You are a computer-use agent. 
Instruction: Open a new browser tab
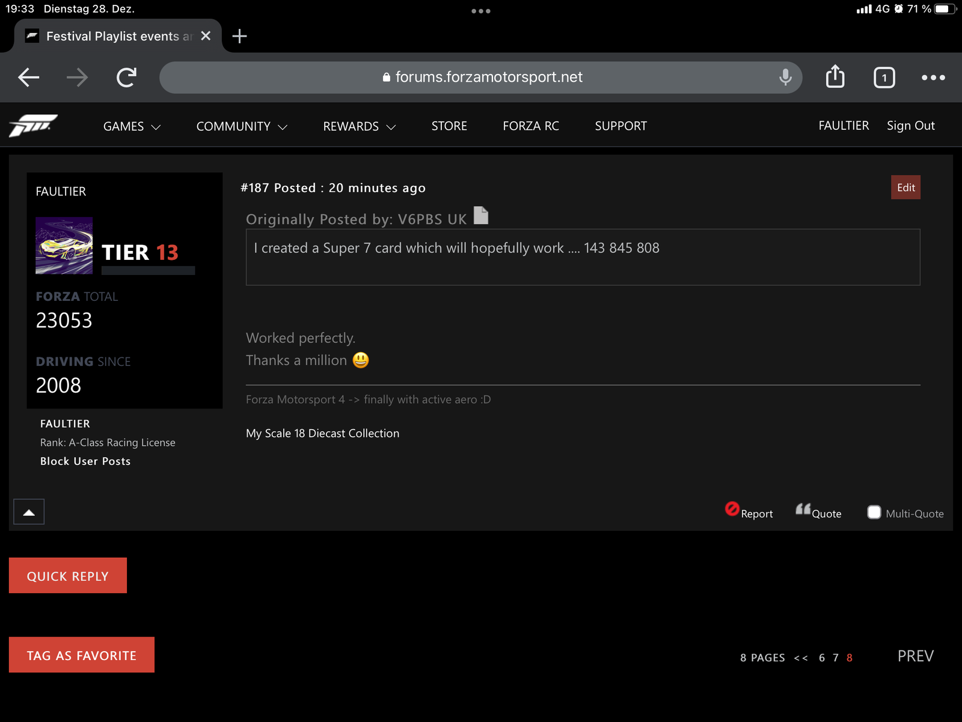point(239,36)
